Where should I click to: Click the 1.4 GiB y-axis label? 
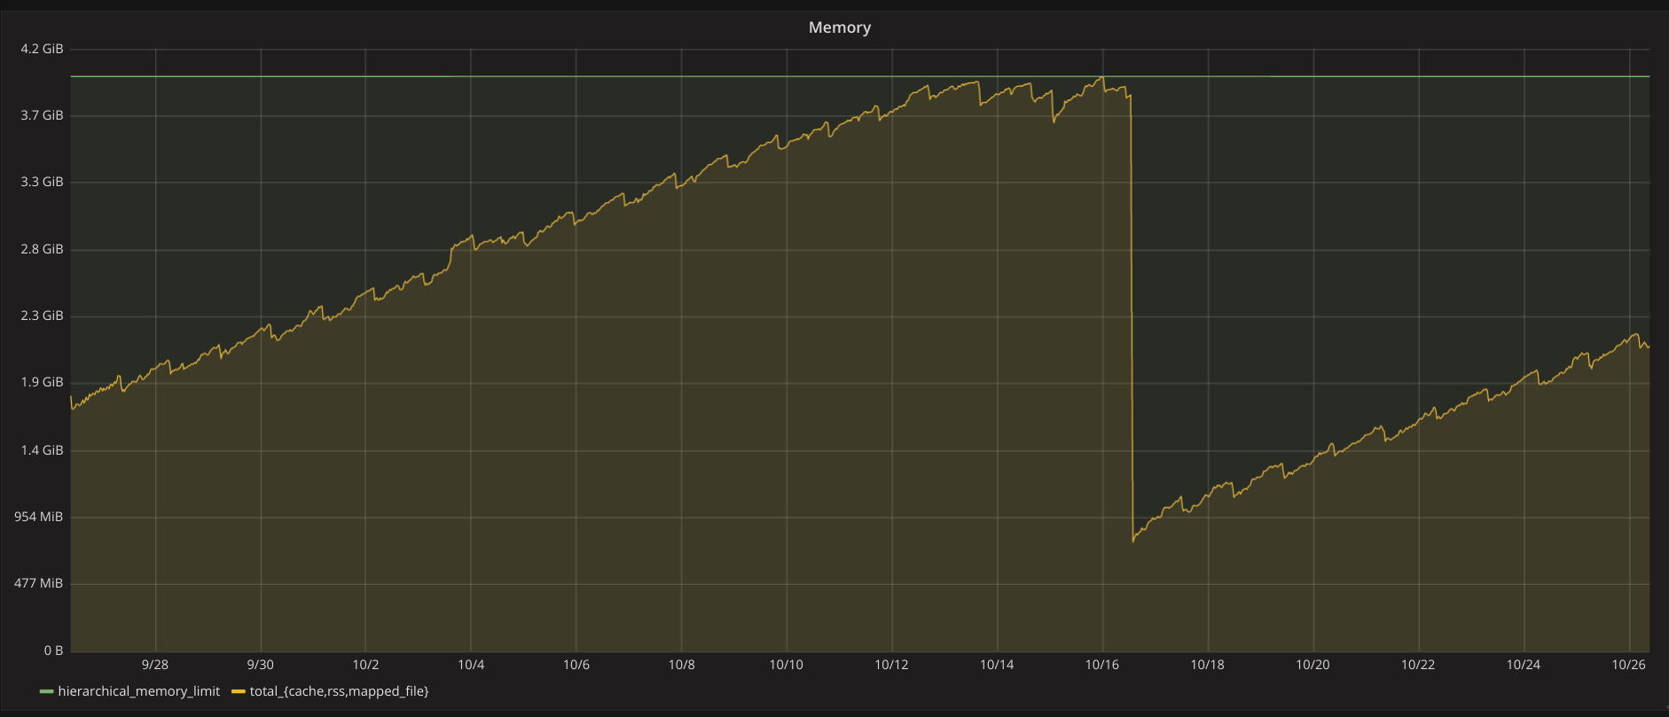coord(43,450)
